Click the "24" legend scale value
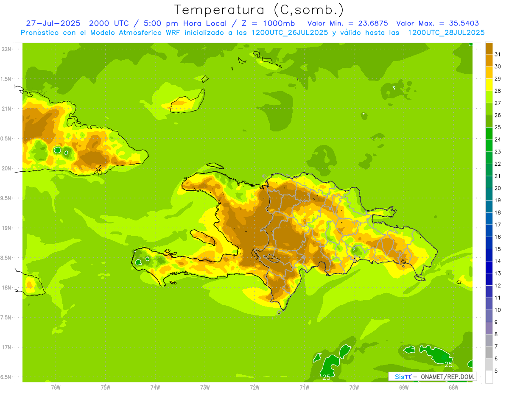 (498, 139)
